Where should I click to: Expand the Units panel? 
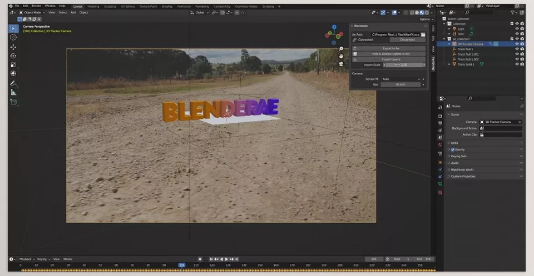tap(454, 143)
